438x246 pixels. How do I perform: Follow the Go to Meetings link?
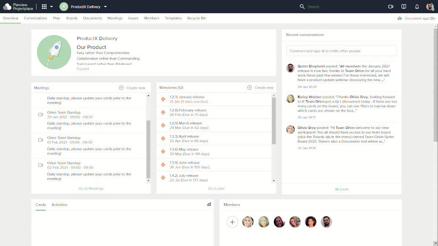coord(91,189)
